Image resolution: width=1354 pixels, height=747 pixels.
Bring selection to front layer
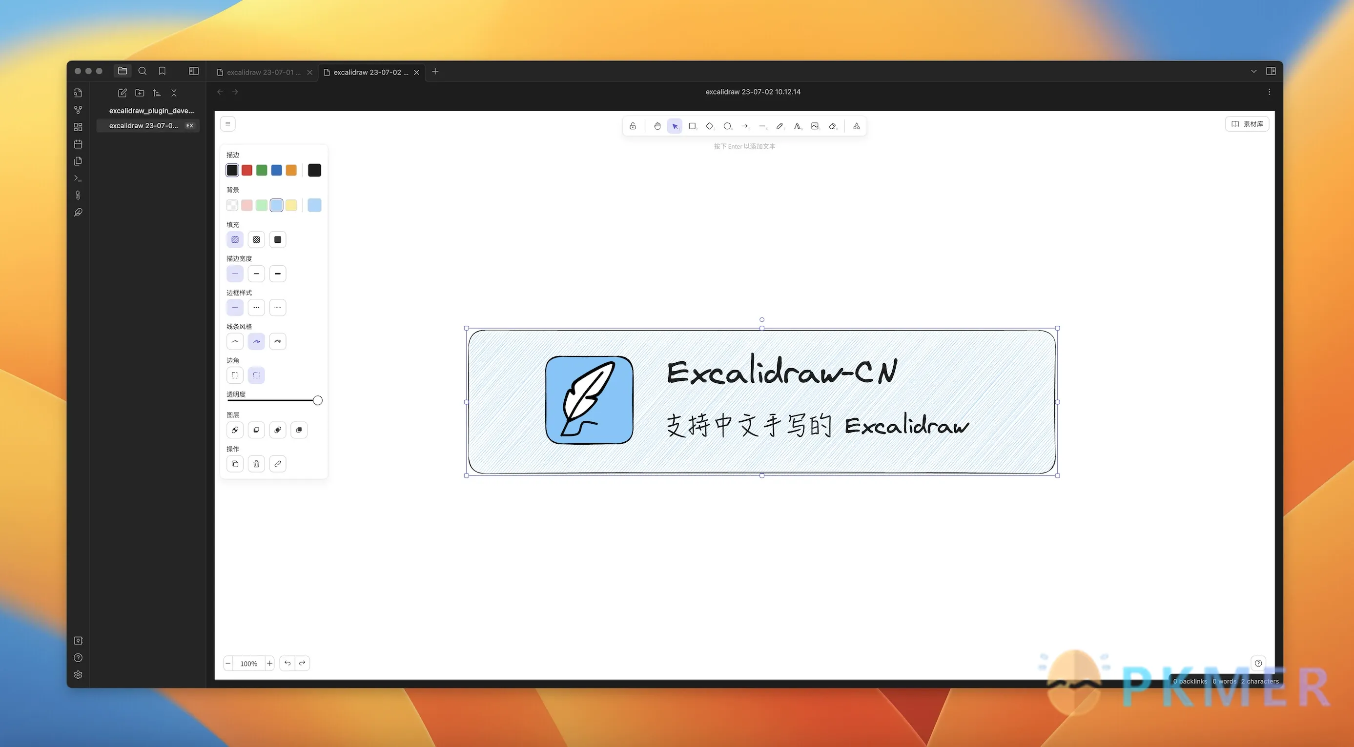[299, 430]
